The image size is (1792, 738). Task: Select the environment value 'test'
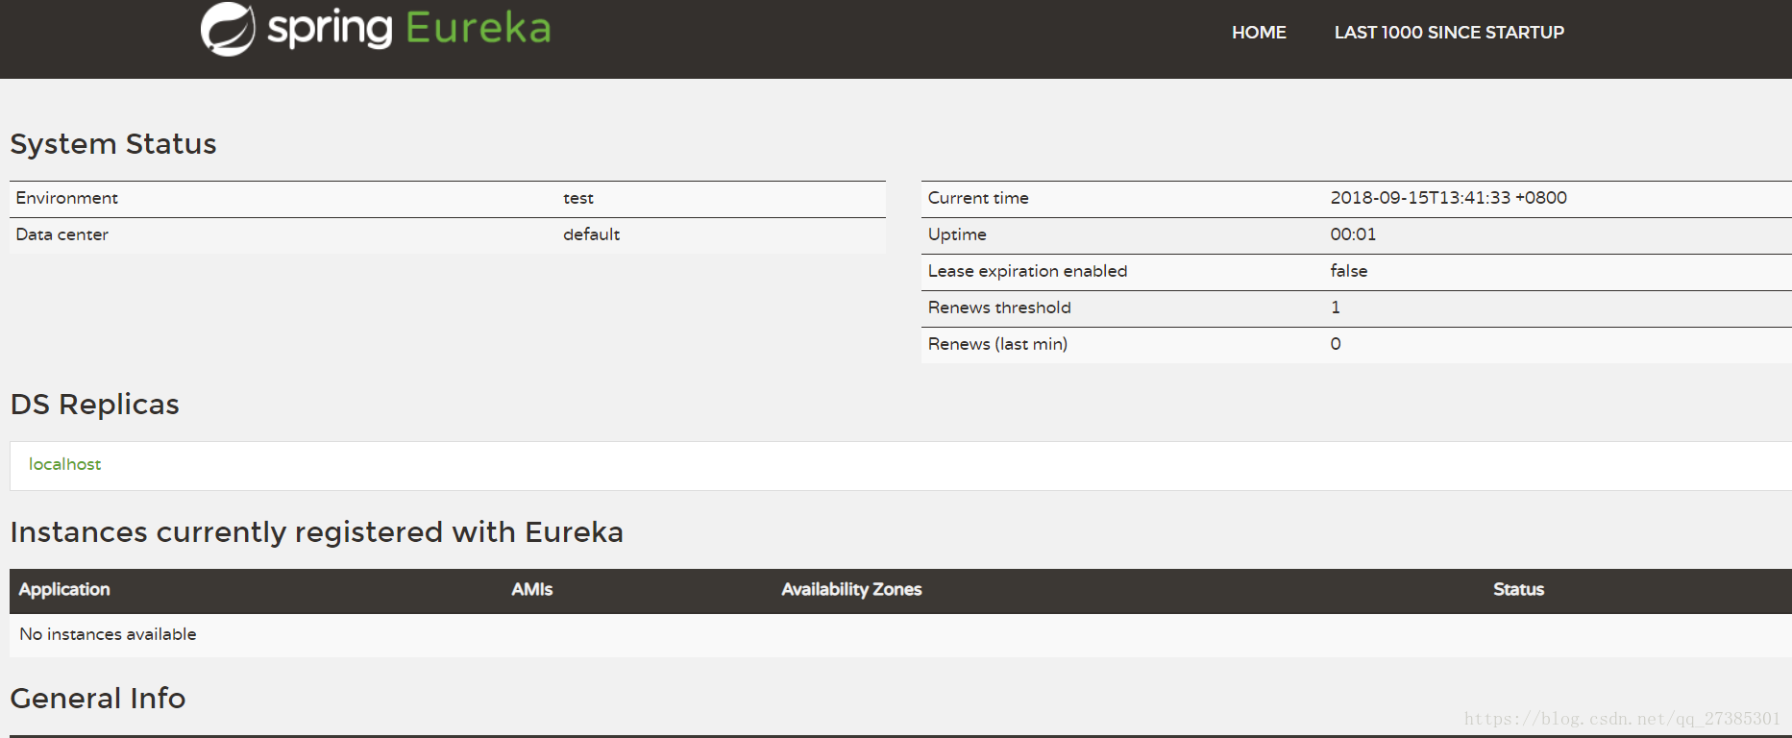(x=578, y=198)
